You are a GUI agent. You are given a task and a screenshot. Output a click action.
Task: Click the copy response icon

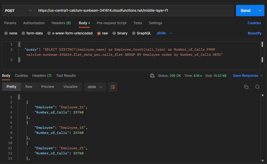pyautogui.click(x=246, y=87)
